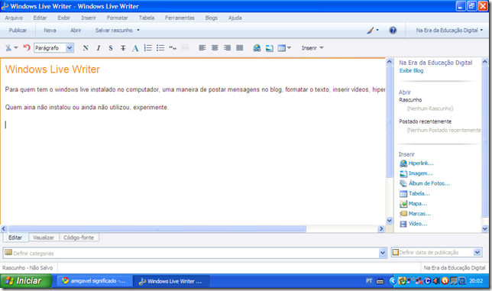492x291 pixels.
Task: Click the cut scissors icon
Action: [8, 47]
